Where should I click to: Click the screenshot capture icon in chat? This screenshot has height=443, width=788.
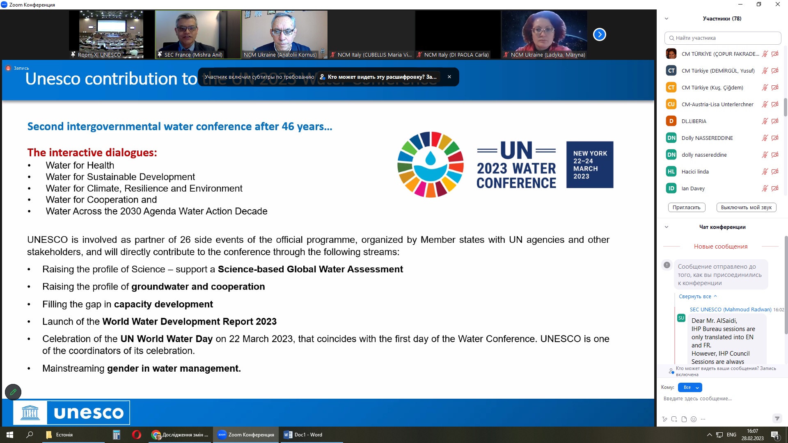pos(674,419)
